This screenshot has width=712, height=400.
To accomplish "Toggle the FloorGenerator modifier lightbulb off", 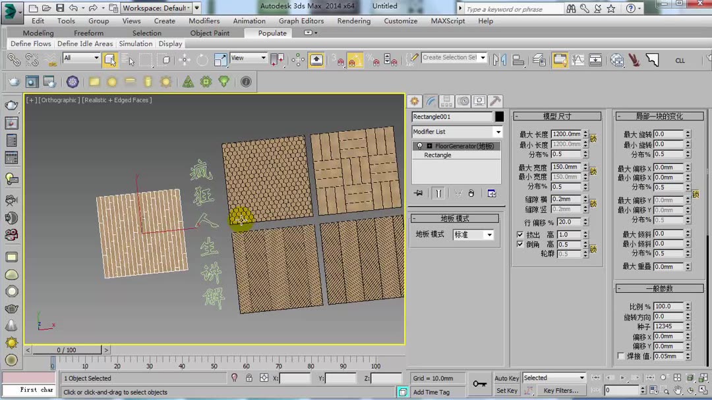I will 419,145.
